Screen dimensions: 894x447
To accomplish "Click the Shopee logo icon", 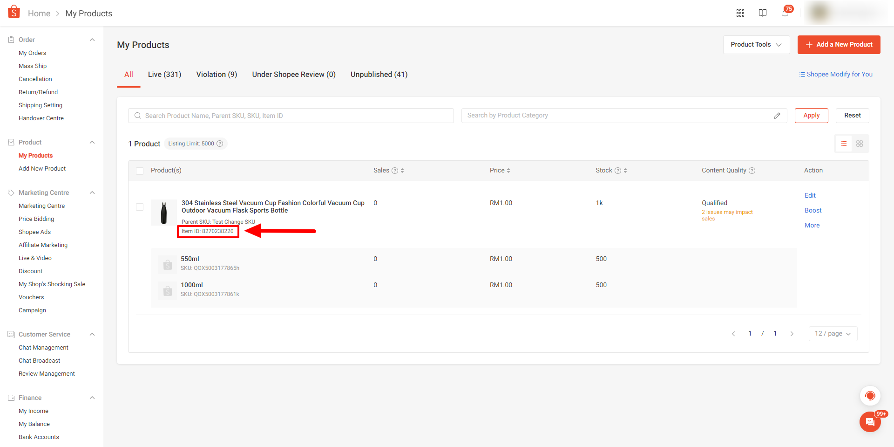I will coord(14,12).
